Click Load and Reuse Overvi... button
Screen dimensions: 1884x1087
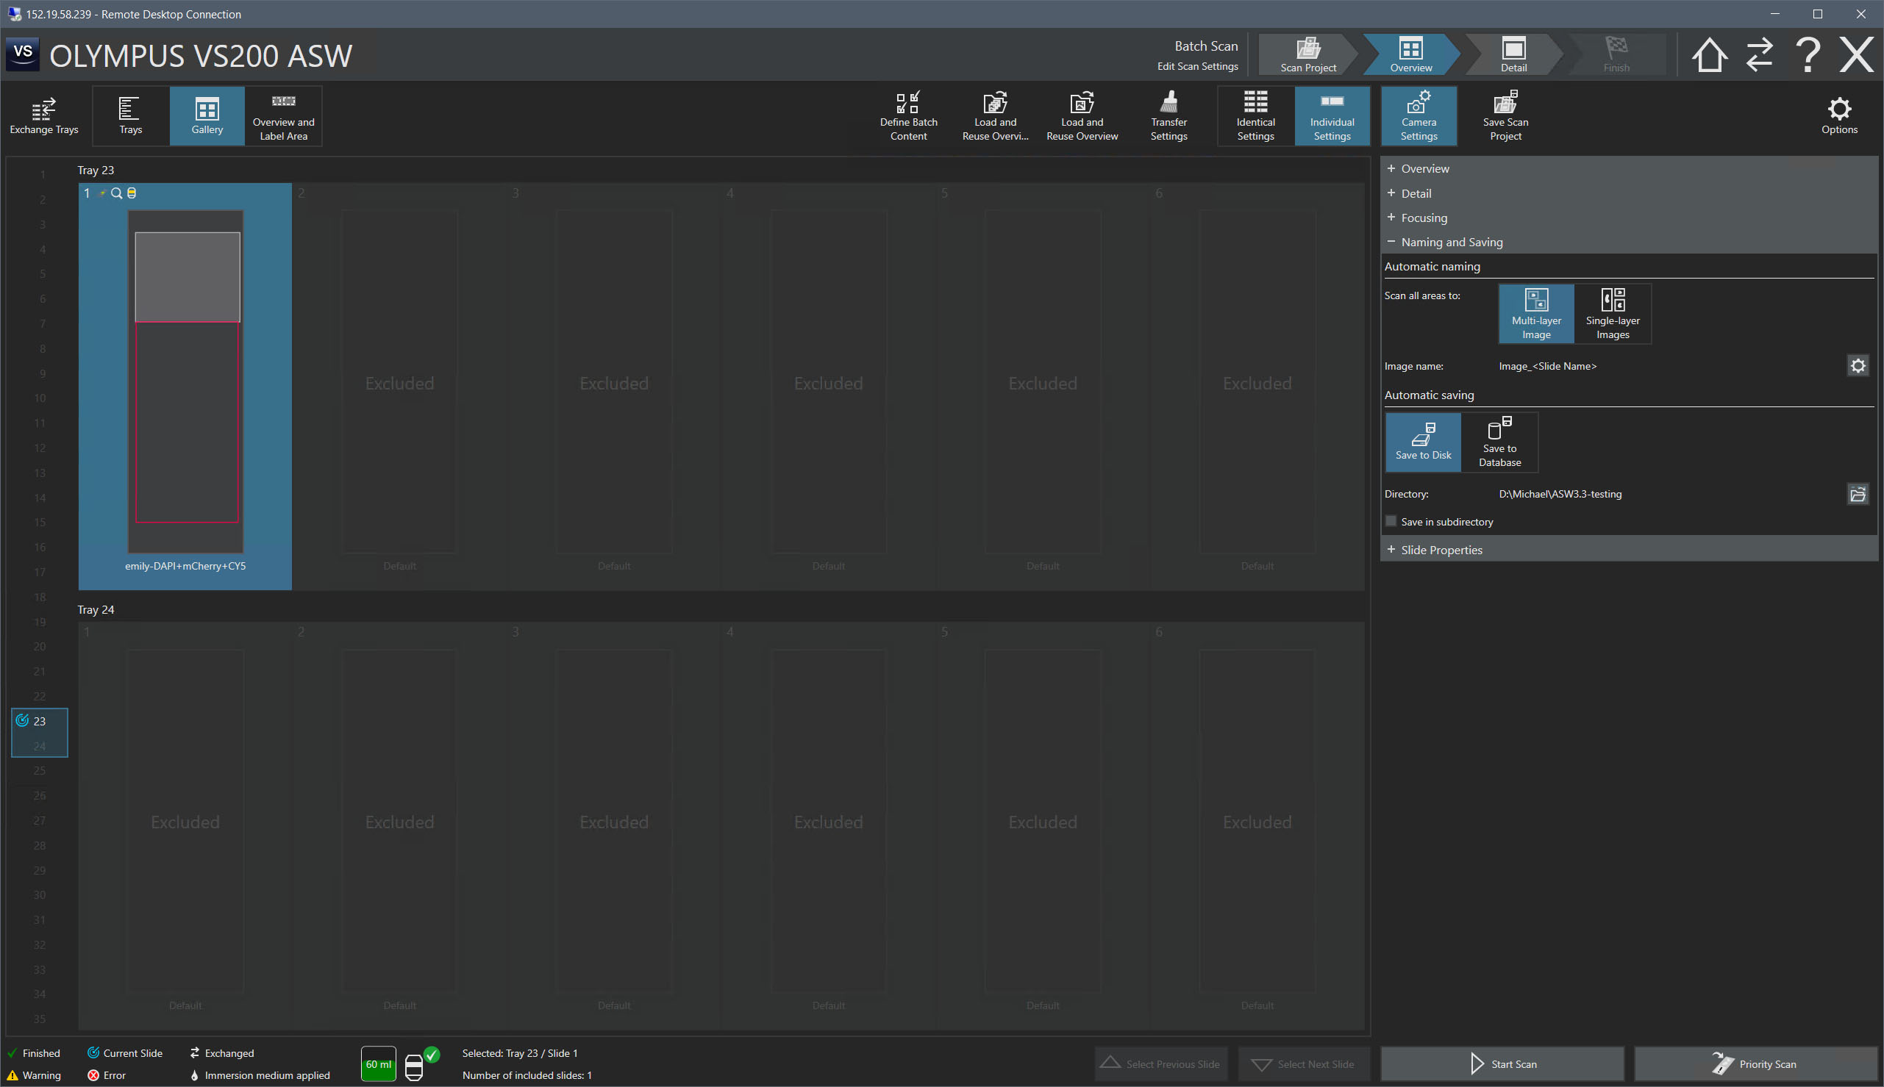point(995,115)
